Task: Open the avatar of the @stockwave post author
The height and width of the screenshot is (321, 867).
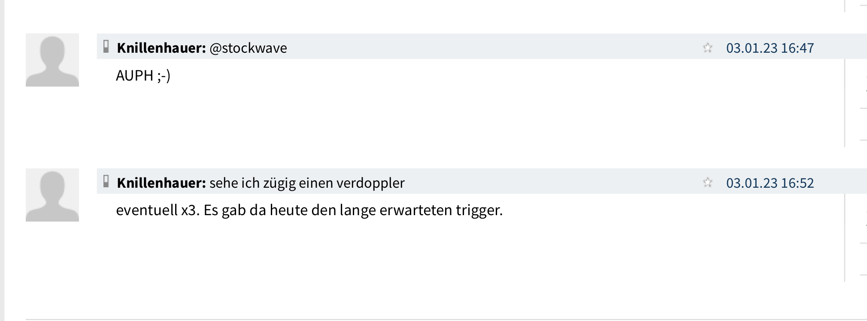Action: point(52,60)
